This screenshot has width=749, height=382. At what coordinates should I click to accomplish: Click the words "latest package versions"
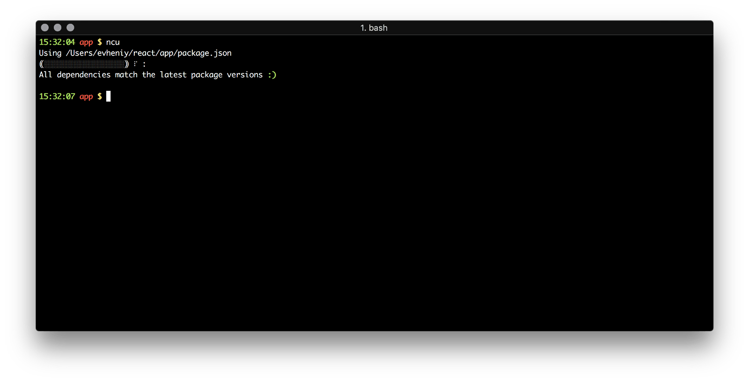pyautogui.click(x=211, y=75)
